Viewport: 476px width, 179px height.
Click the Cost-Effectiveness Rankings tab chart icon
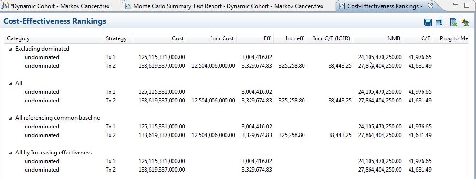342,6
